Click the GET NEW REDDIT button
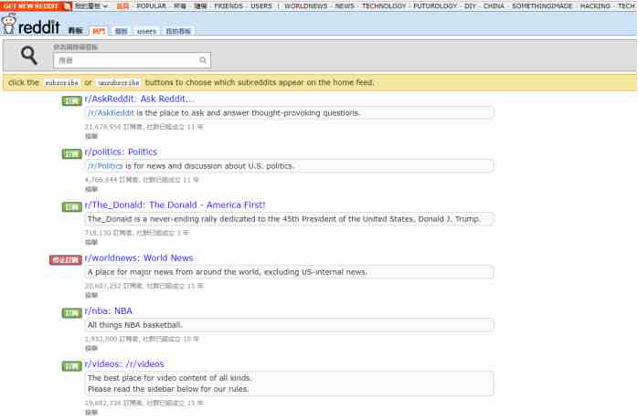This screenshot has width=638, height=420. (x=30, y=5)
